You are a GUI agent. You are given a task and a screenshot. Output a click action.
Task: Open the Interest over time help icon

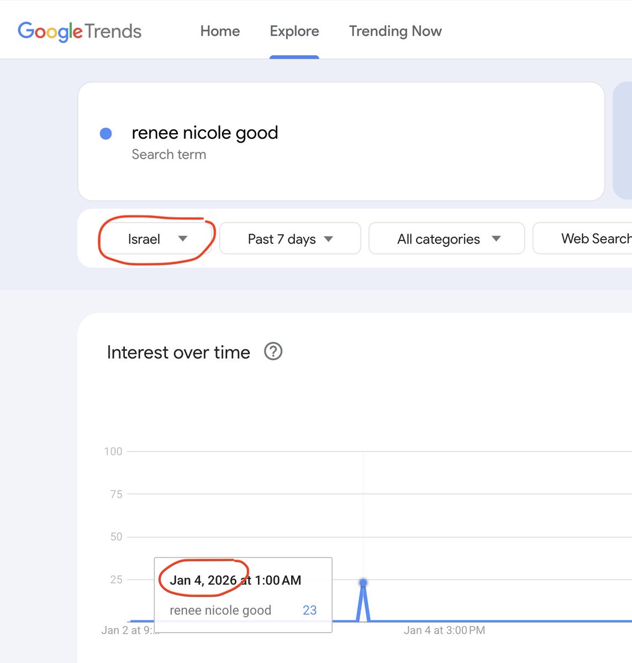[273, 351]
